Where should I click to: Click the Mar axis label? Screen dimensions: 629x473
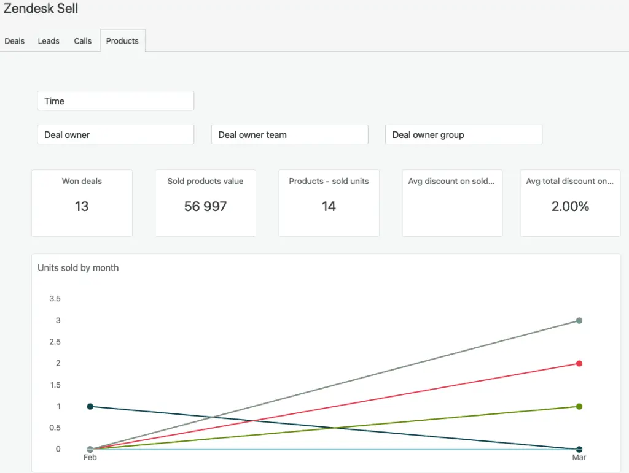pyautogui.click(x=579, y=458)
